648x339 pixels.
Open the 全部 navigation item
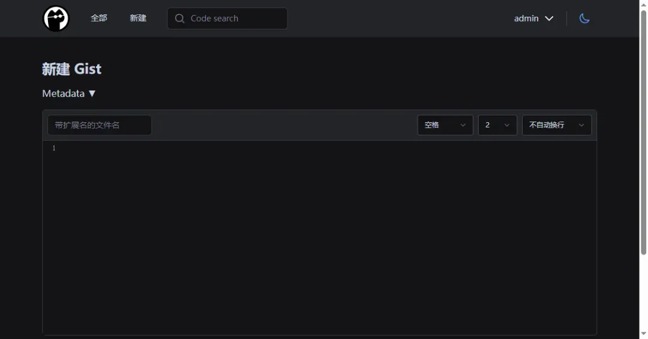pyautogui.click(x=99, y=19)
